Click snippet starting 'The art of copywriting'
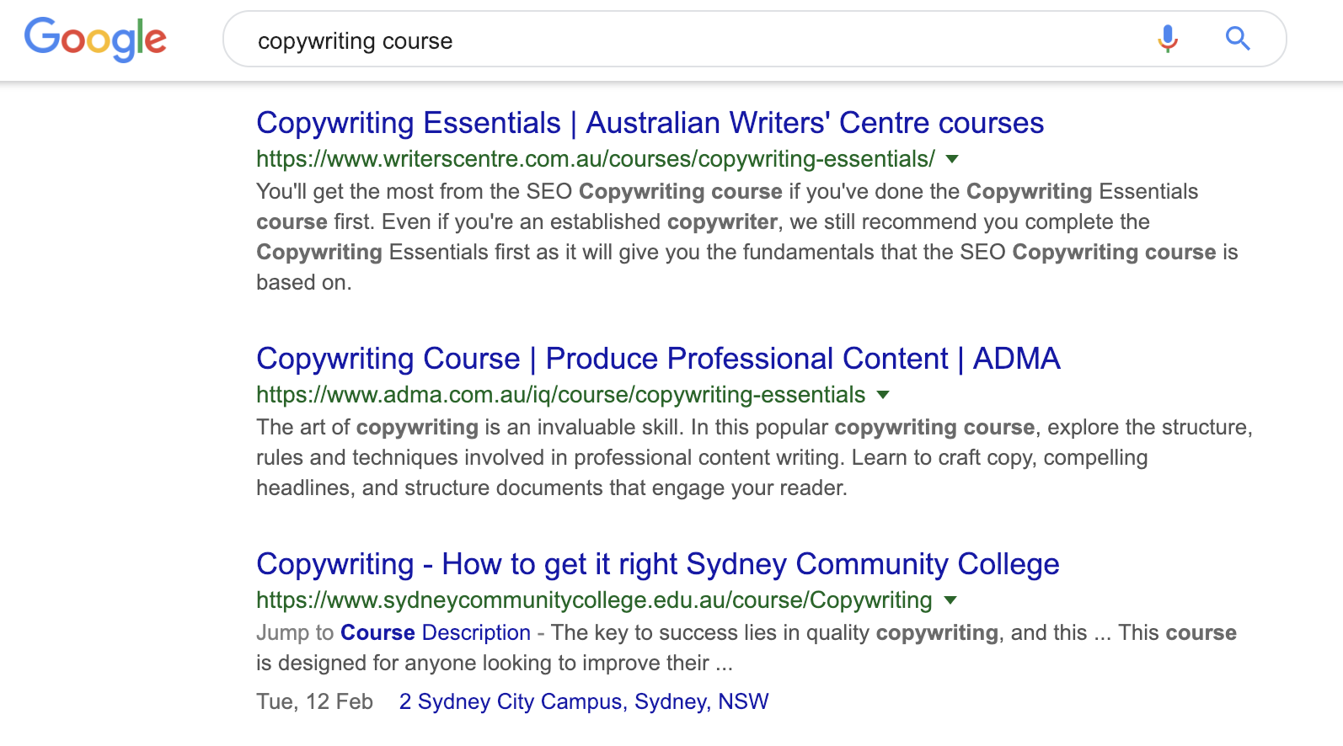The image size is (1343, 746). 754,457
